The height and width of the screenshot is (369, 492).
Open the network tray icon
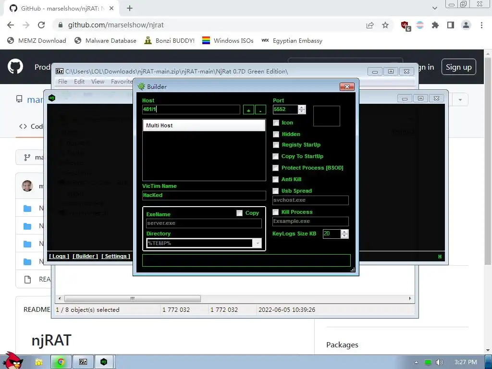[428, 362]
